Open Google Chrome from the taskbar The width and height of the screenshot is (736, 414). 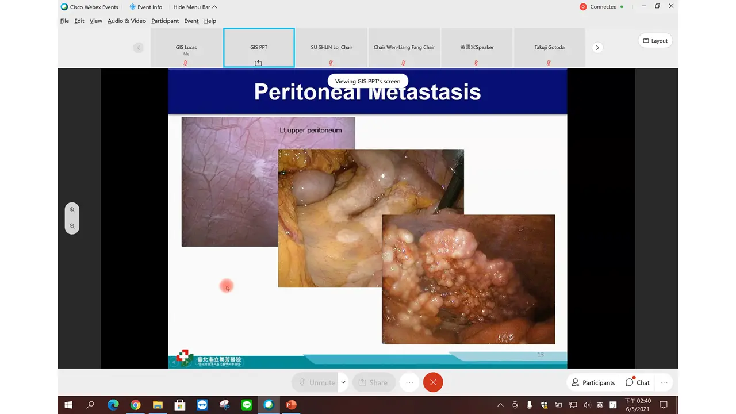tap(135, 405)
